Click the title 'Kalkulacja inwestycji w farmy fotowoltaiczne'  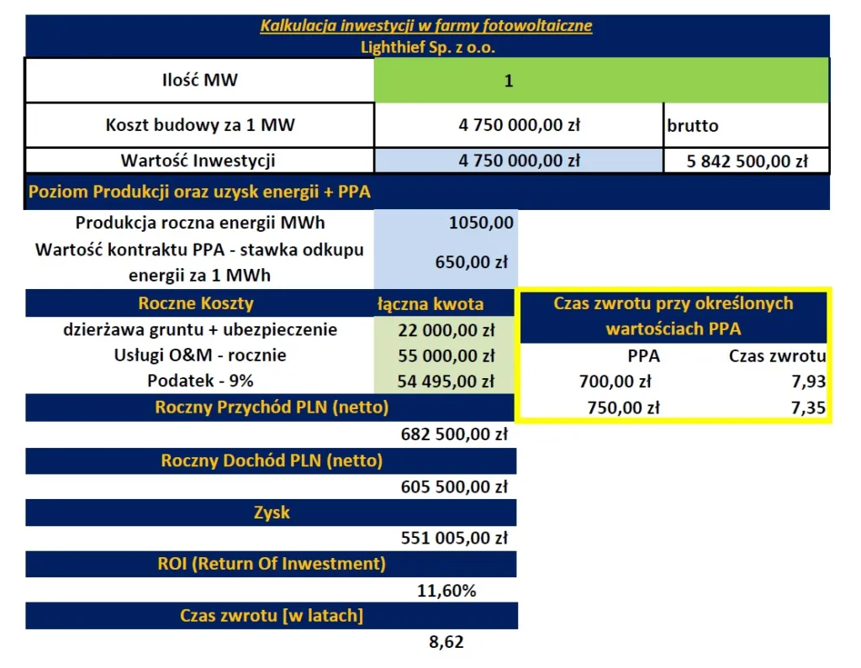[x=425, y=26]
